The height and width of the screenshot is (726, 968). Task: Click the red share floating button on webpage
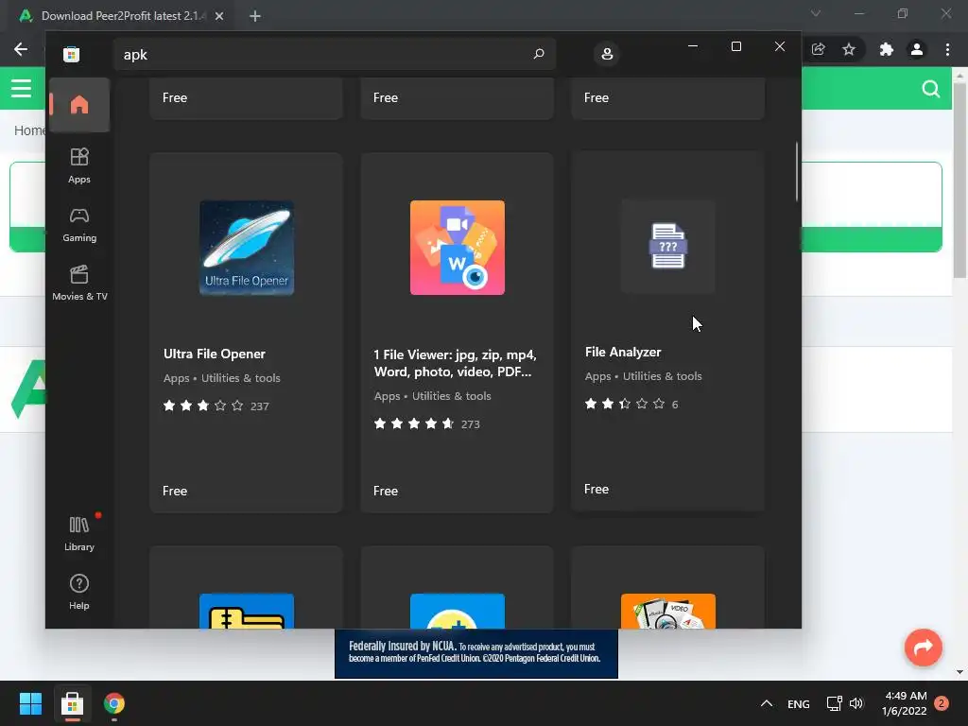pyautogui.click(x=923, y=647)
